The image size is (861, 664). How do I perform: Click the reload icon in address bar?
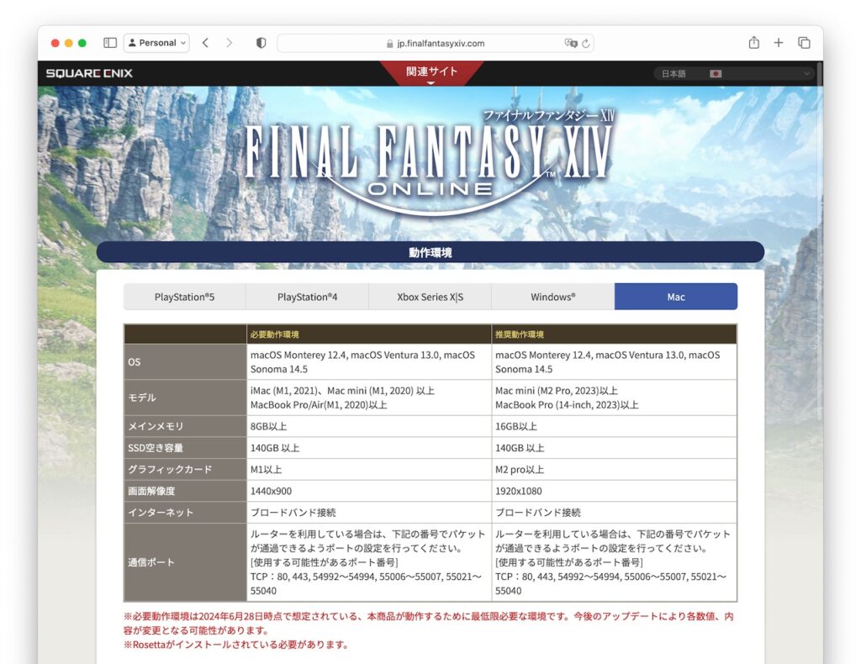[585, 43]
